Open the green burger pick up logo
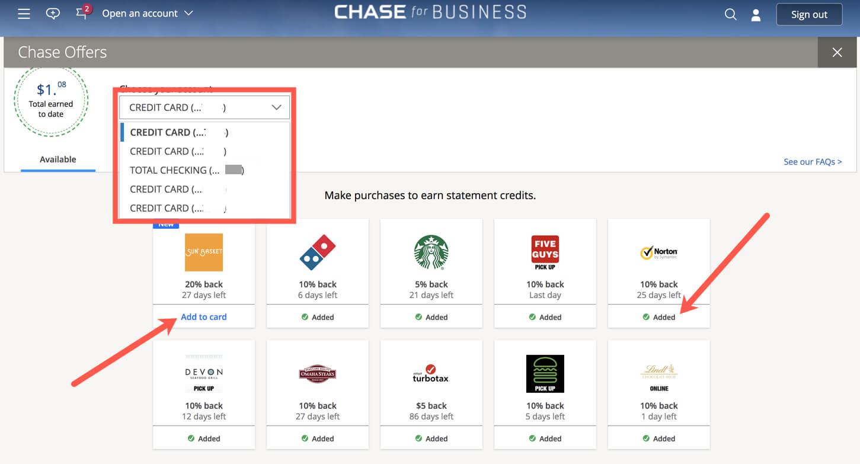 pos(545,374)
